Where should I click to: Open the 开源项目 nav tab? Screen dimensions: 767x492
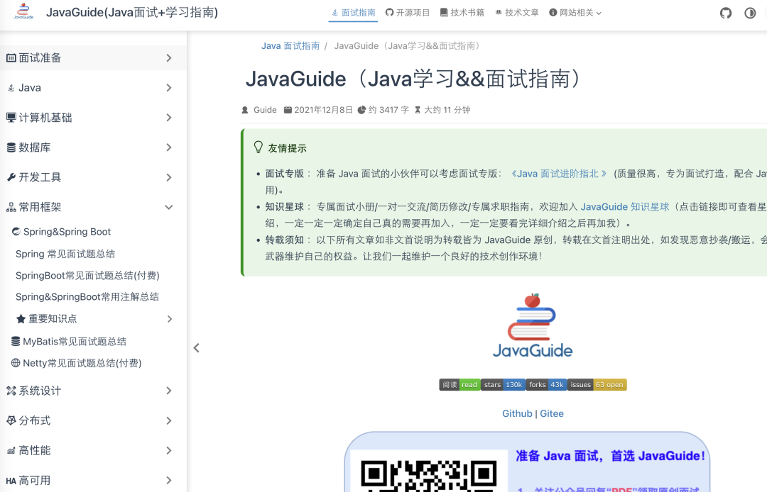(x=408, y=13)
